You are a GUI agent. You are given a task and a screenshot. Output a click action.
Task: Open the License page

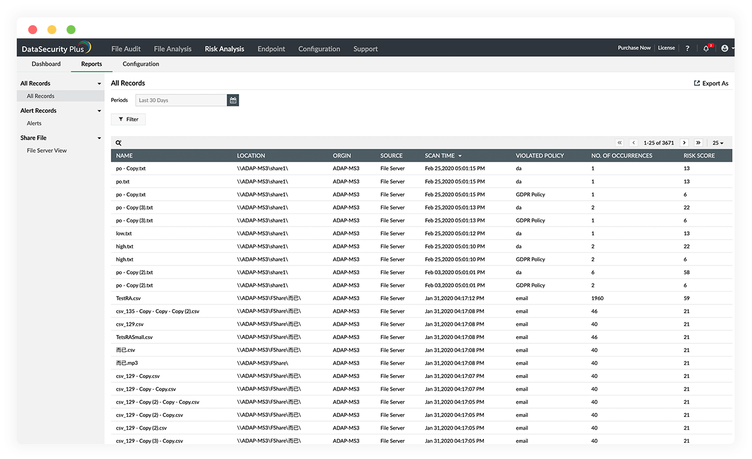(x=666, y=48)
